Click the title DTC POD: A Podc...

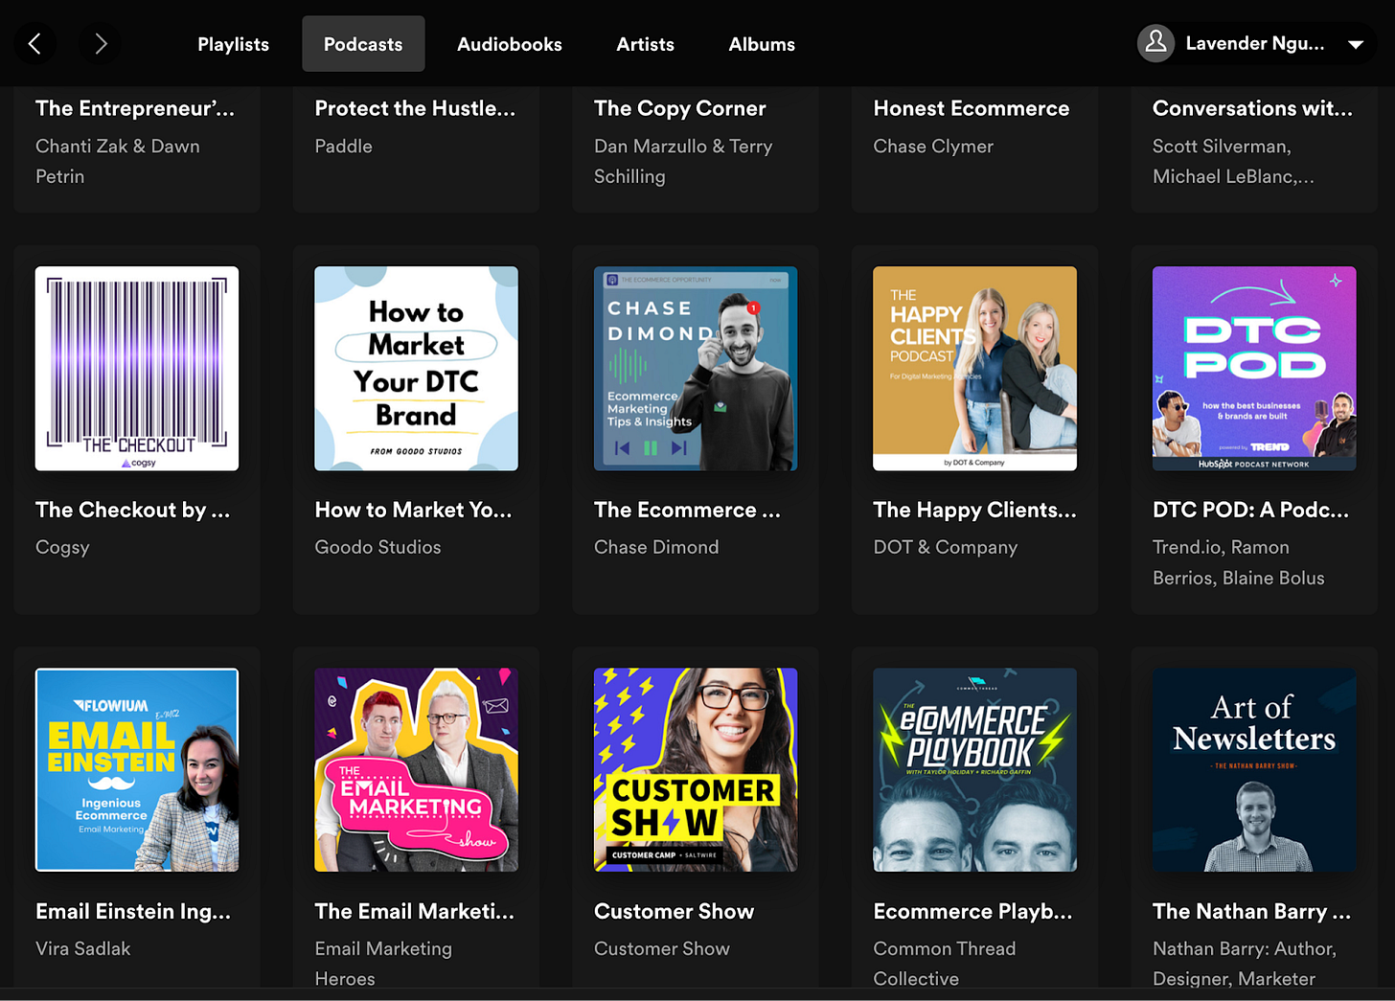1250,510
